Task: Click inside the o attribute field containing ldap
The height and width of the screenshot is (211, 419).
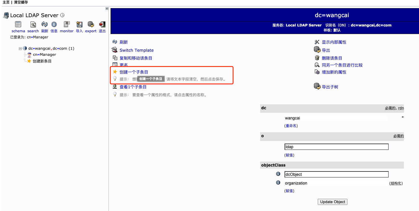Action: pyautogui.click(x=336, y=146)
